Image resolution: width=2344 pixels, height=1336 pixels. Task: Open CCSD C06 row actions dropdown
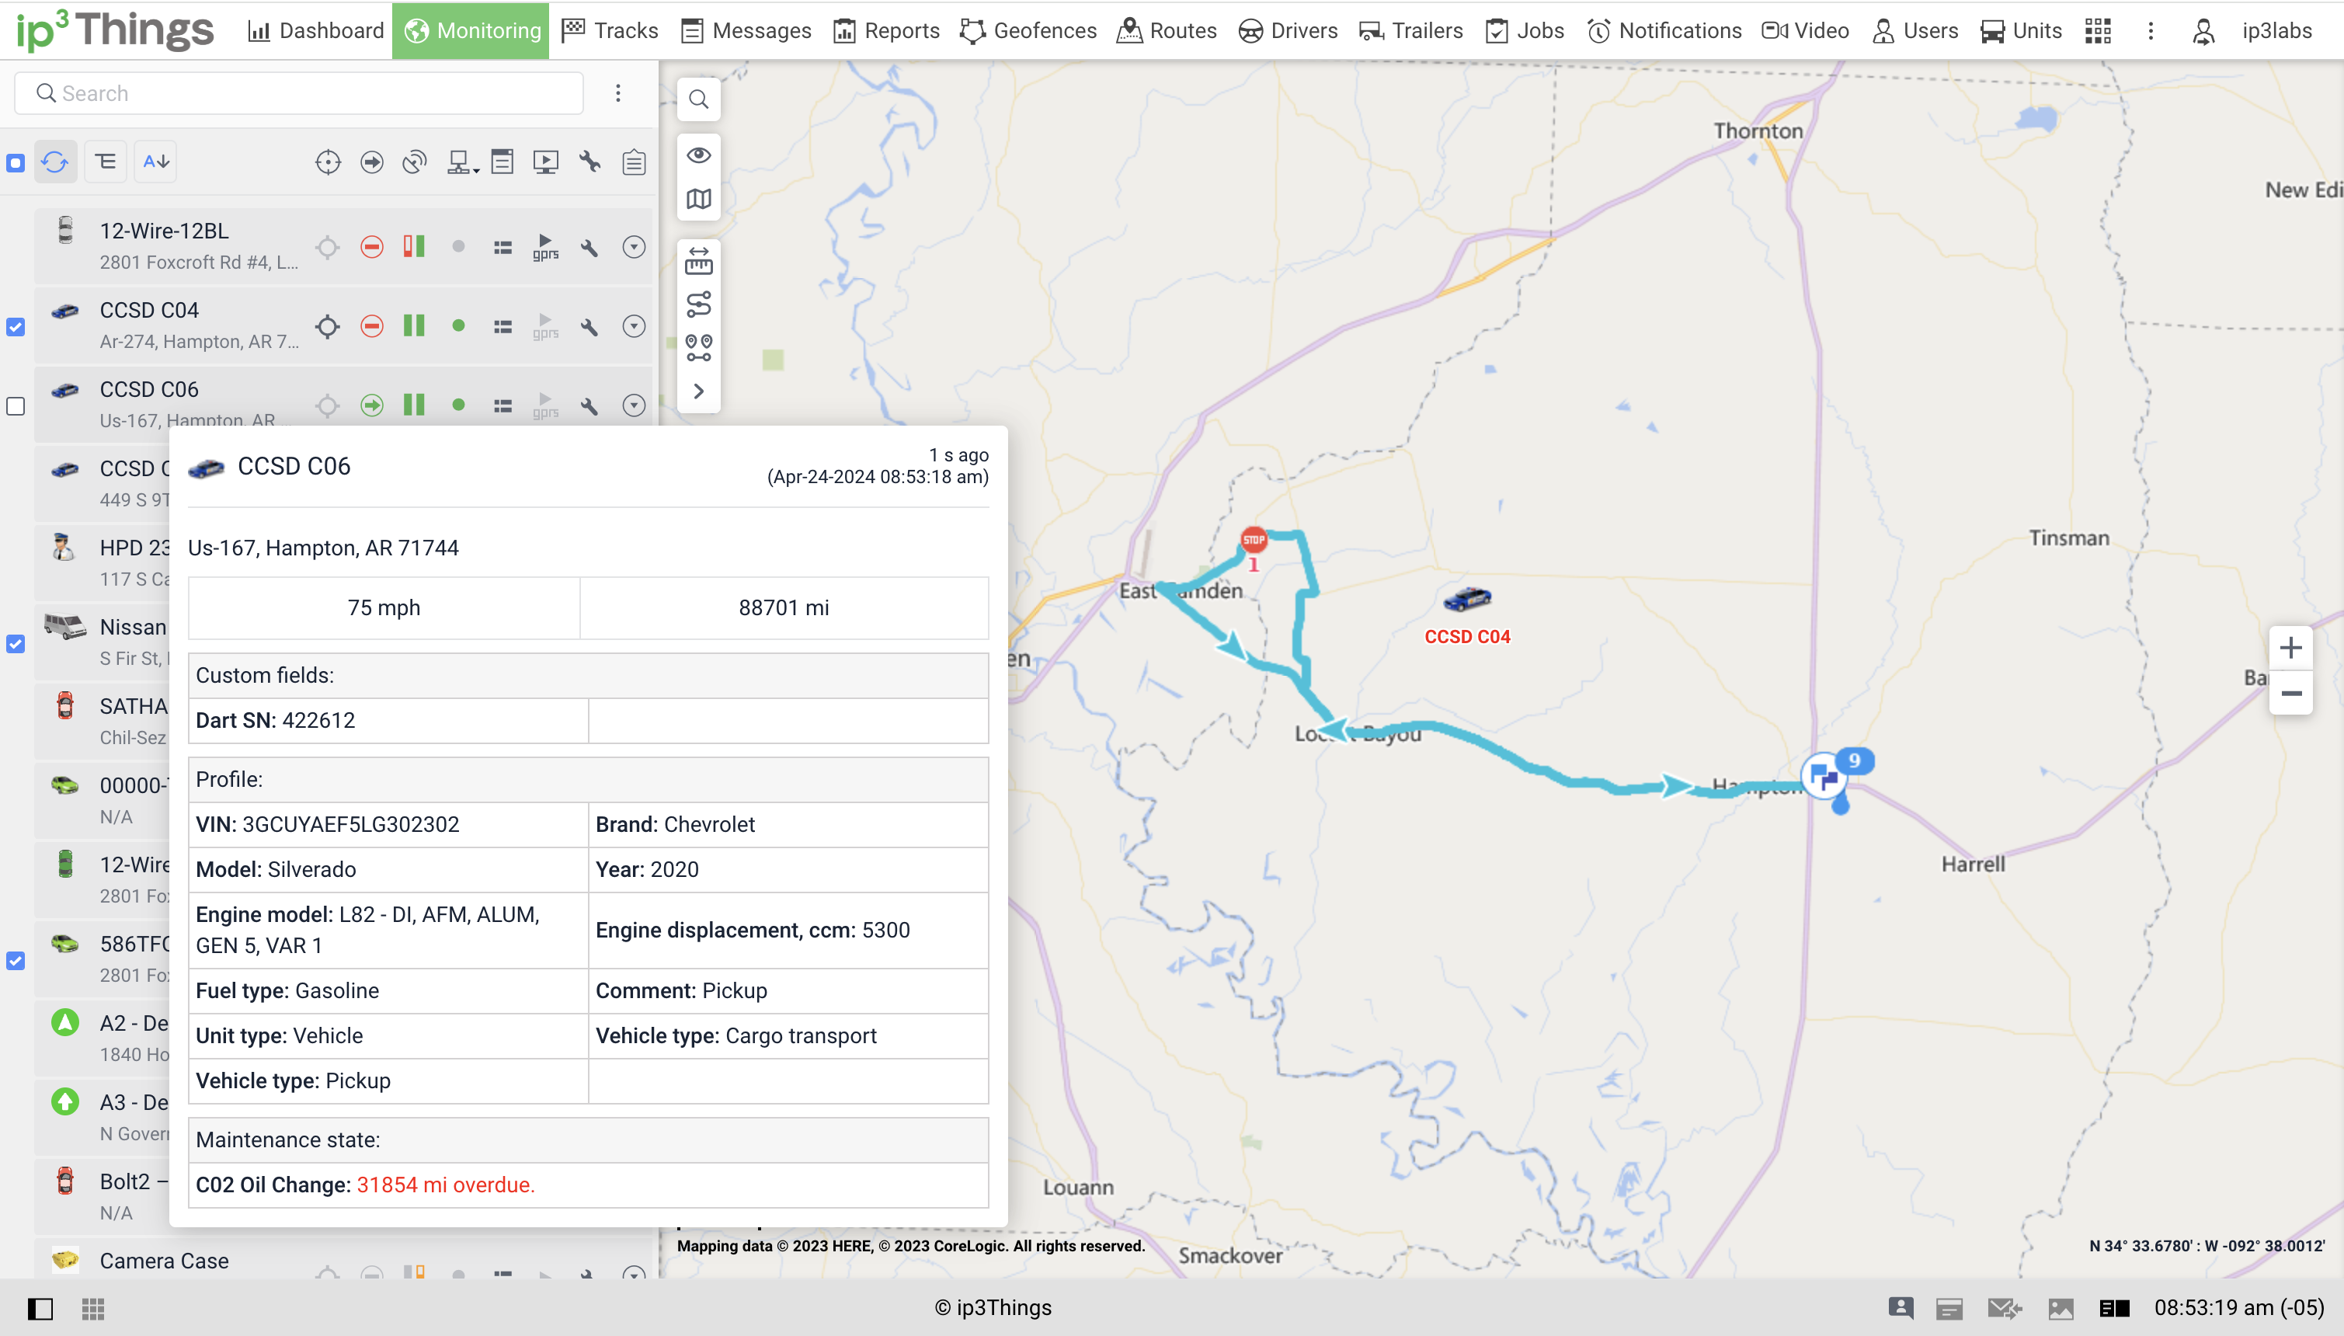click(634, 405)
